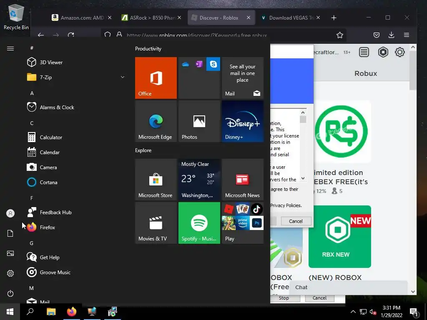Screen dimensions: 427x320
Task: Open Roblox Robux icon in header
Action: coord(383,52)
